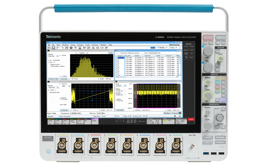
Task: Click the Search button in side panel
Action: pos(192,50)
